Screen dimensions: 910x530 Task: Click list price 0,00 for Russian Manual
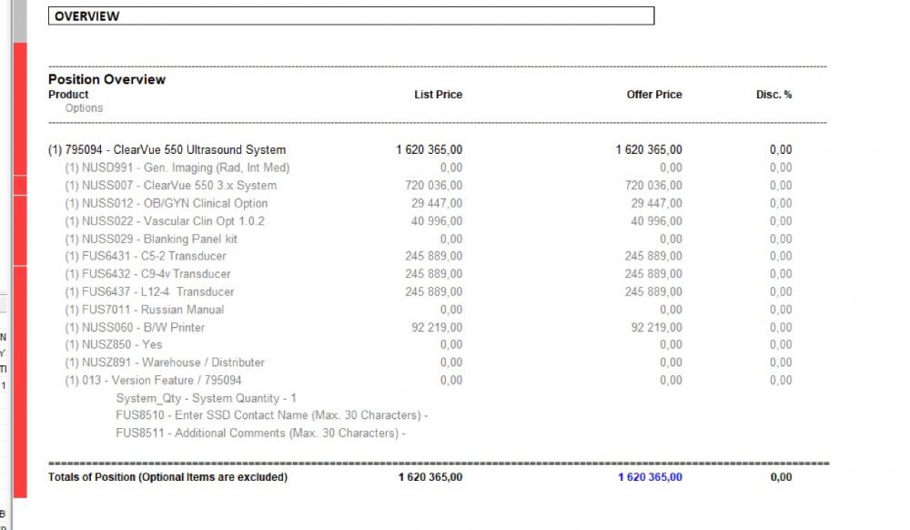(451, 310)
